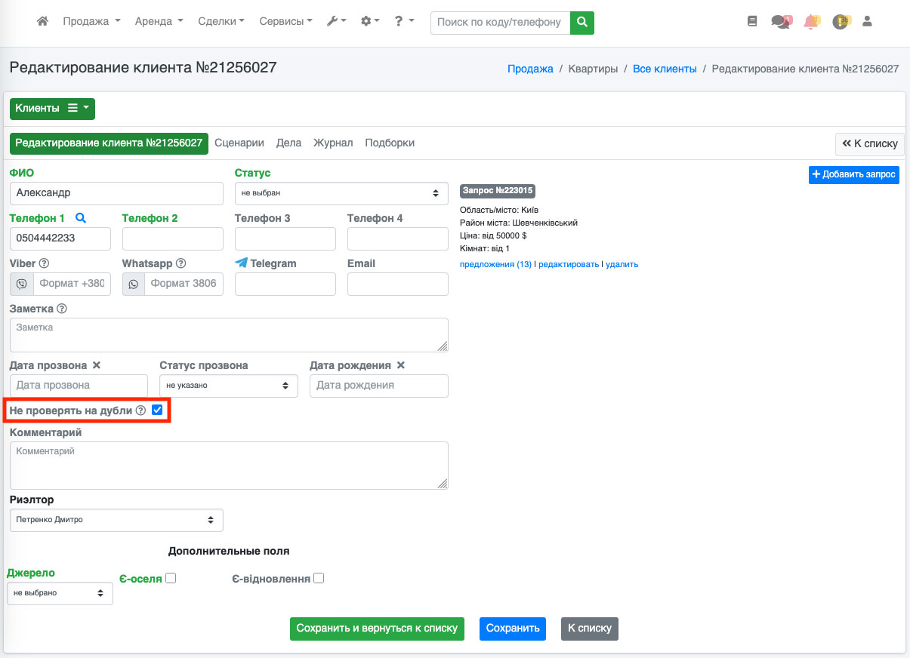This screenshot has width=910, height=658.
Task: Open Статус прозвона dropdown
Action: tap(228, 386)
